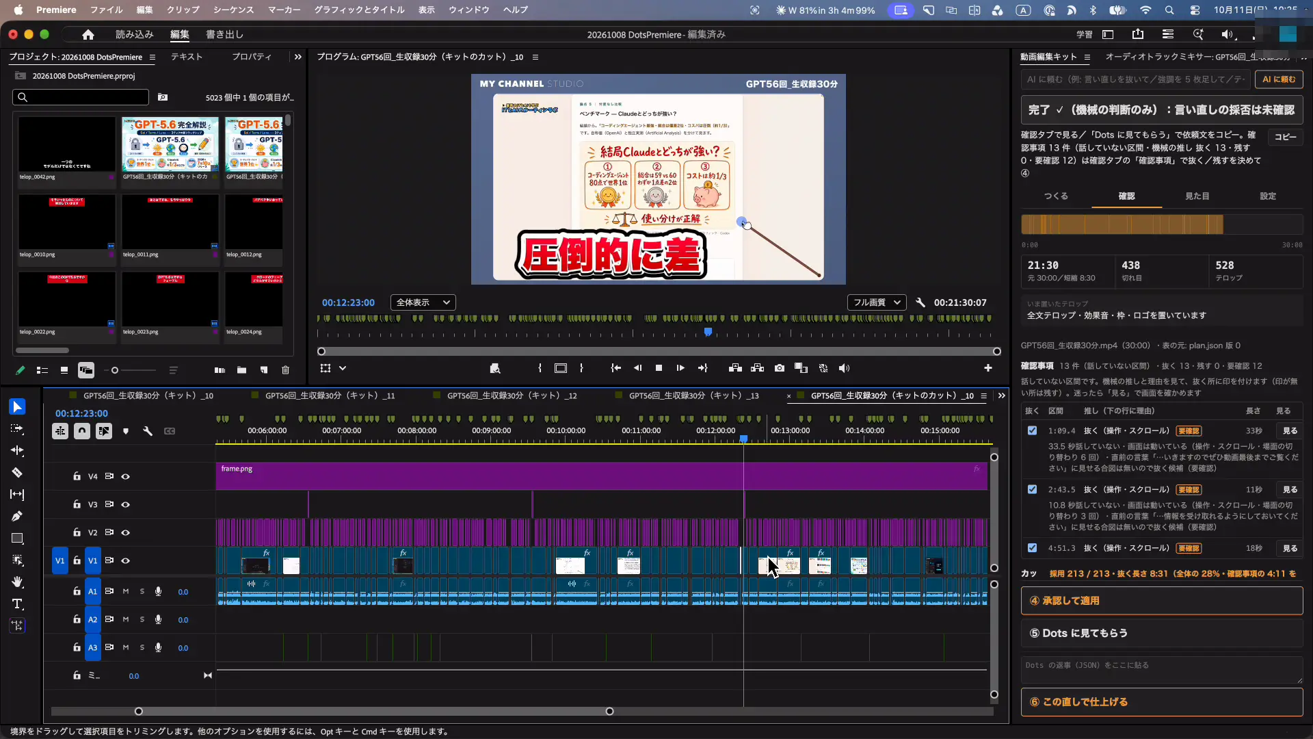The height and width of the screenshot is (739, 1313).
Task: Click the Go to In point button
Action: click(615, 368)
